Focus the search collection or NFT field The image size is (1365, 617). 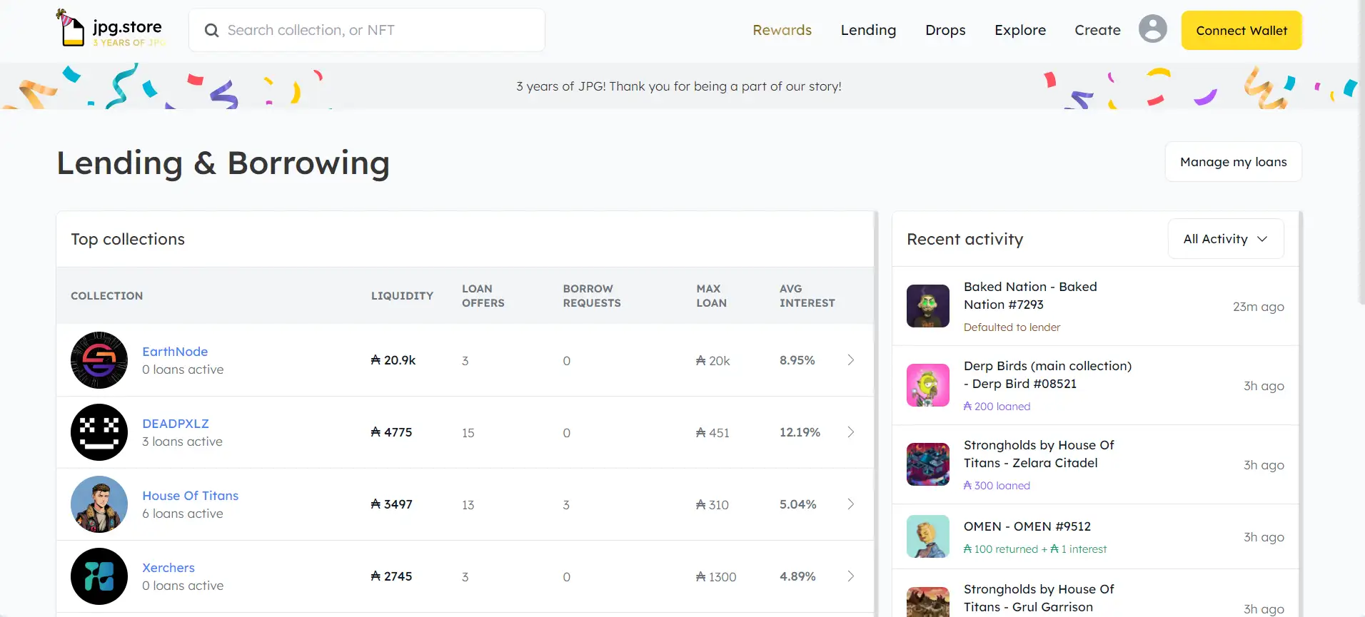(378, 30)
